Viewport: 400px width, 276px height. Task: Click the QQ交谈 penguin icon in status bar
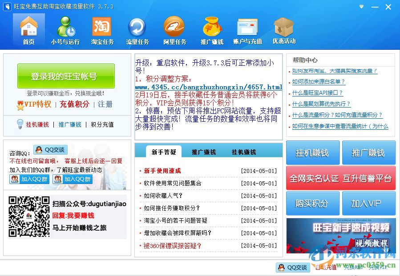pyautogui.click(x=281, y=268)
